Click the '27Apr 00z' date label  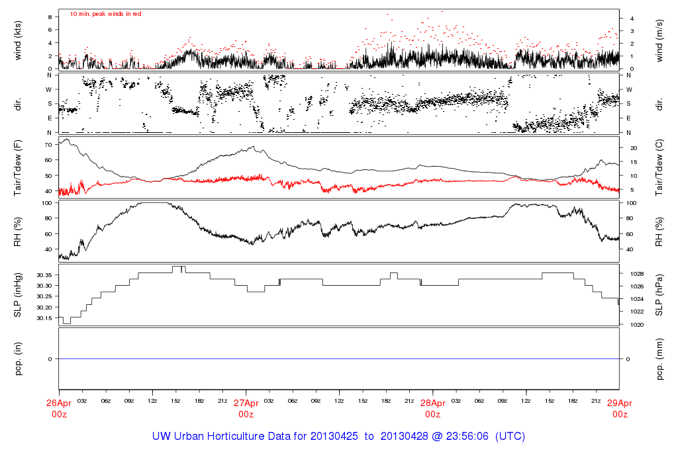tap(246, 409)
